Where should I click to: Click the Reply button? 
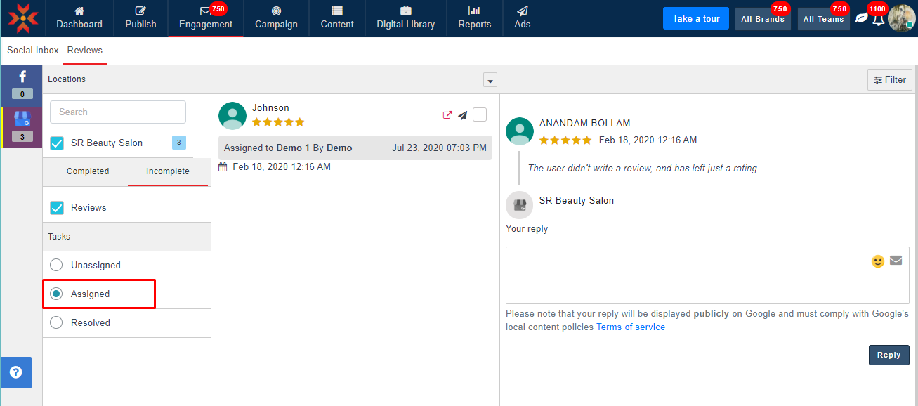[x=889, y=355]
